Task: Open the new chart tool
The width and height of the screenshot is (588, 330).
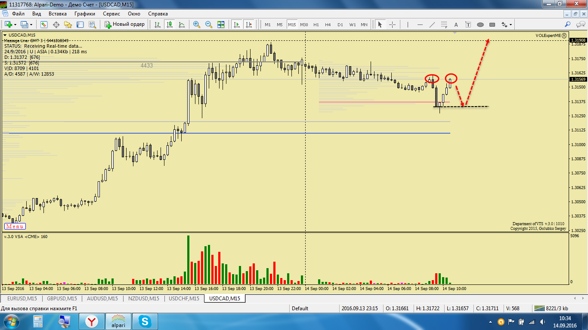Action: coord(8,24)
